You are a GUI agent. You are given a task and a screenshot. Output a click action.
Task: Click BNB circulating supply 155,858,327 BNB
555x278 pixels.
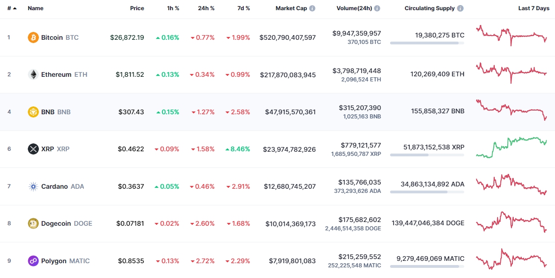437,111
